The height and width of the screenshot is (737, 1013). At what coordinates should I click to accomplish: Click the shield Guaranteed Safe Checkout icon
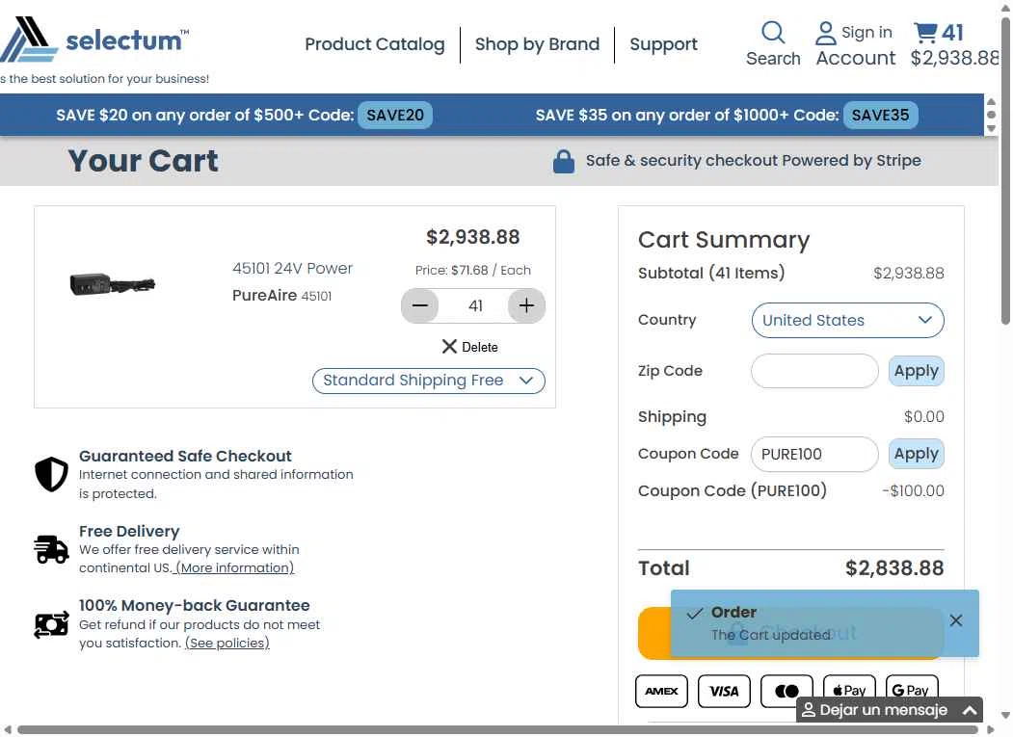(x=51, y=475)
